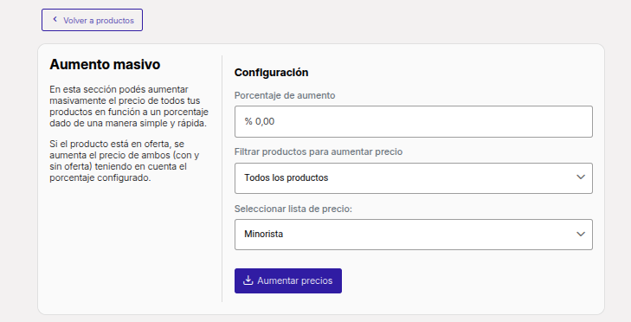
Task: Open the Minorista price list dropdown
Action: 413,235
